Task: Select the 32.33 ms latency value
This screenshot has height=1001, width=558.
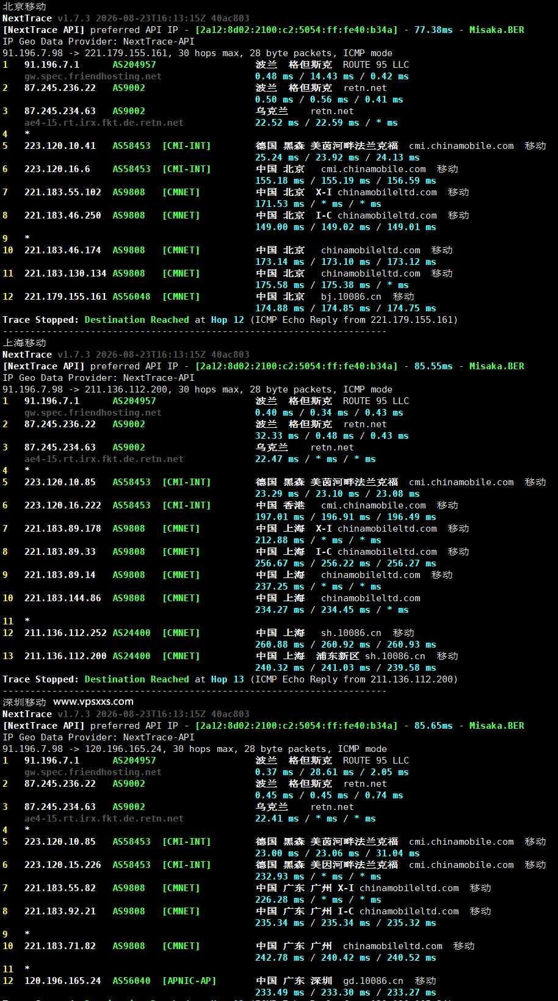Action: point(277,435)
